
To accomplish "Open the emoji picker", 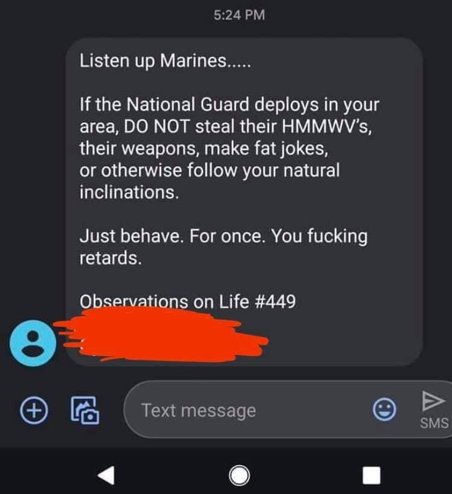I will [x=384, y=409].
